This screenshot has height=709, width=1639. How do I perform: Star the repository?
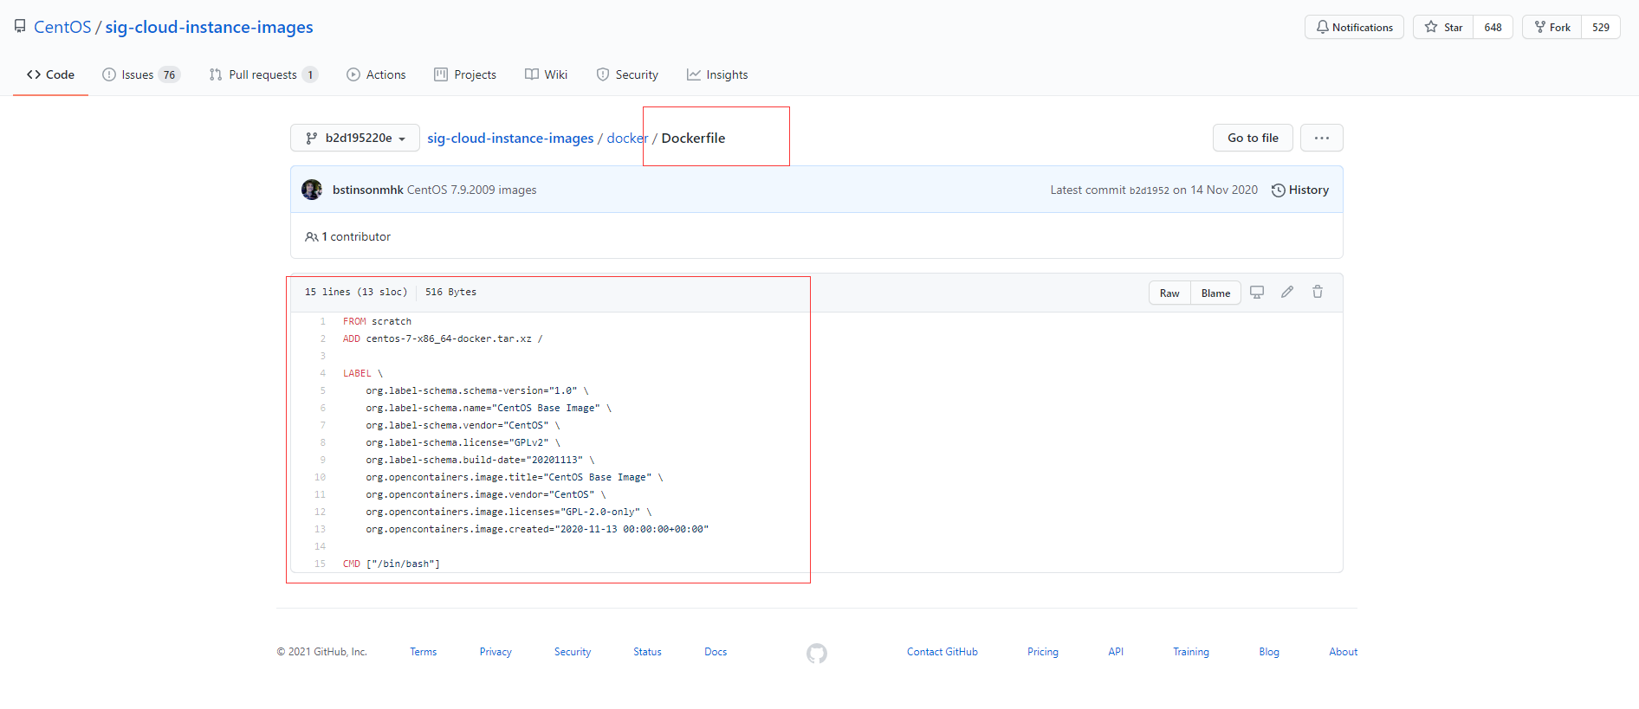[x=1443, y=27]
